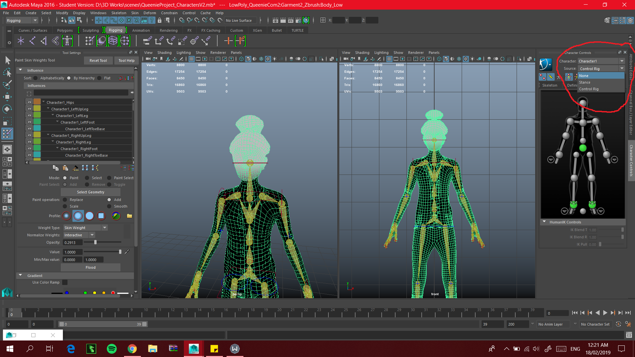Collapse the Influence section
The height and width of the screenshot is (357, 635).
(x=21, y=70)
